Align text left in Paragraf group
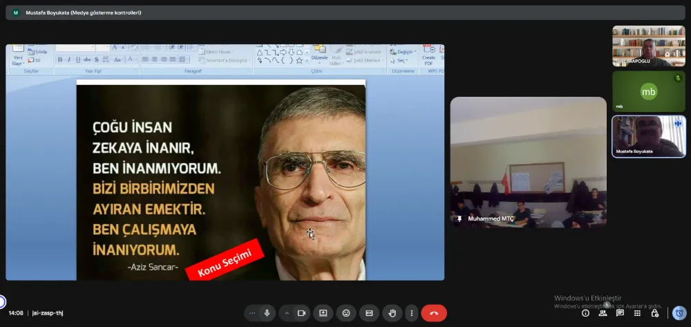691x327 pixels. 145,59
